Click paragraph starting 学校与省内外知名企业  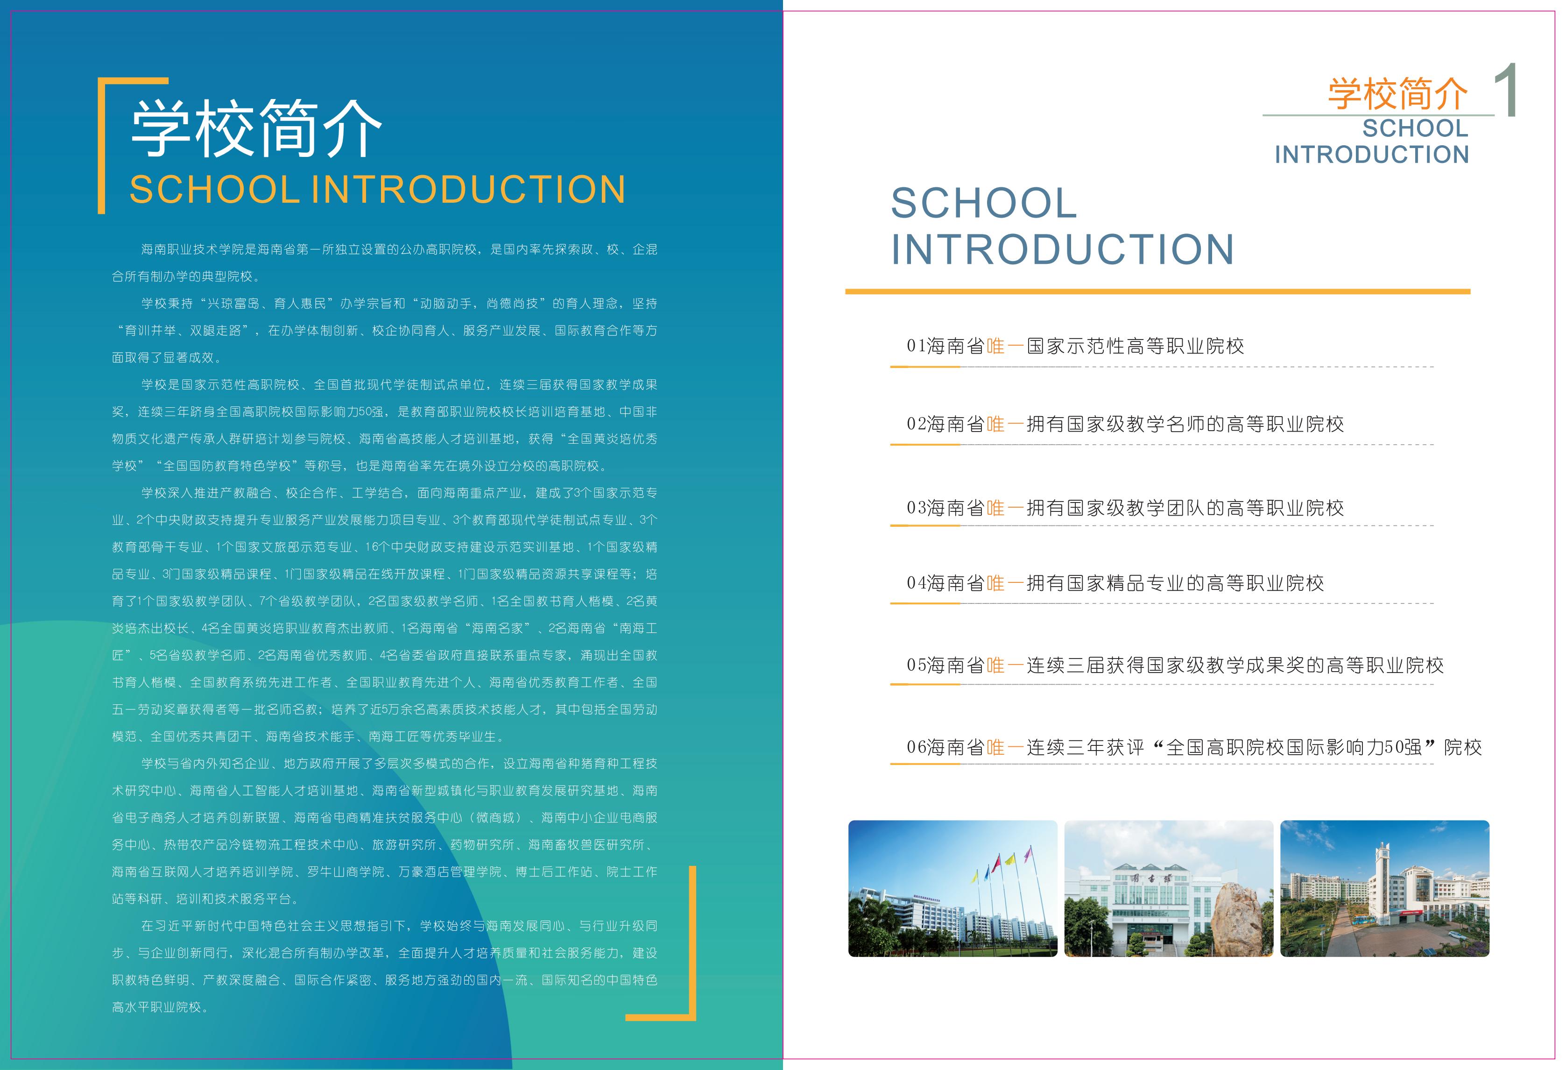click(x=385, y=831)
